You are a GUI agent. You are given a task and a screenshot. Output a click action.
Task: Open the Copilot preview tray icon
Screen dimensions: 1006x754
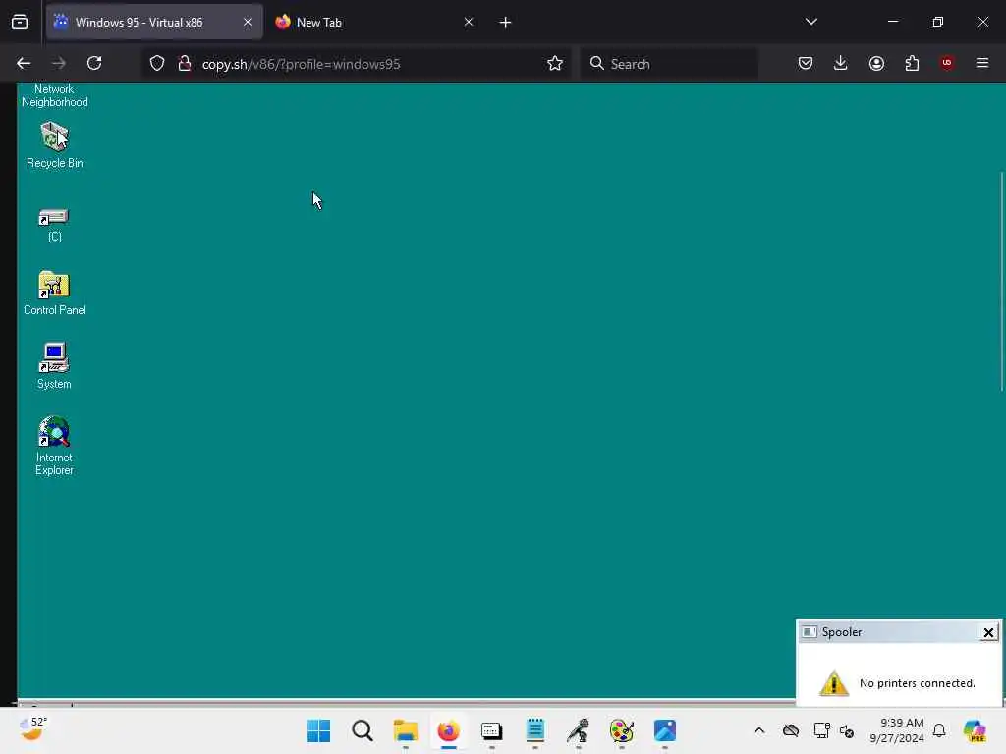click(975, 730)
